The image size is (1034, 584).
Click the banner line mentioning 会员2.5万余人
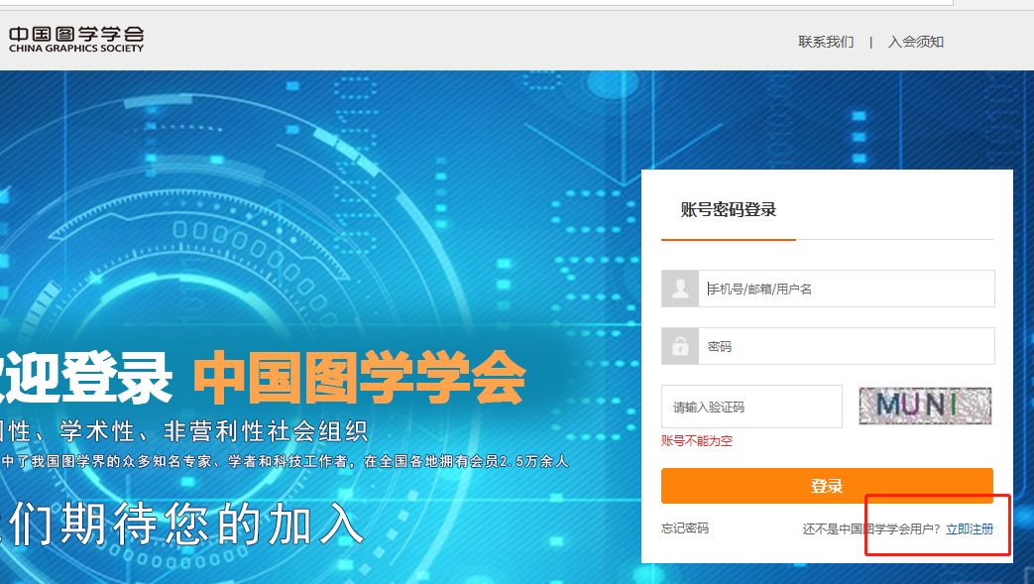(285, 462)
